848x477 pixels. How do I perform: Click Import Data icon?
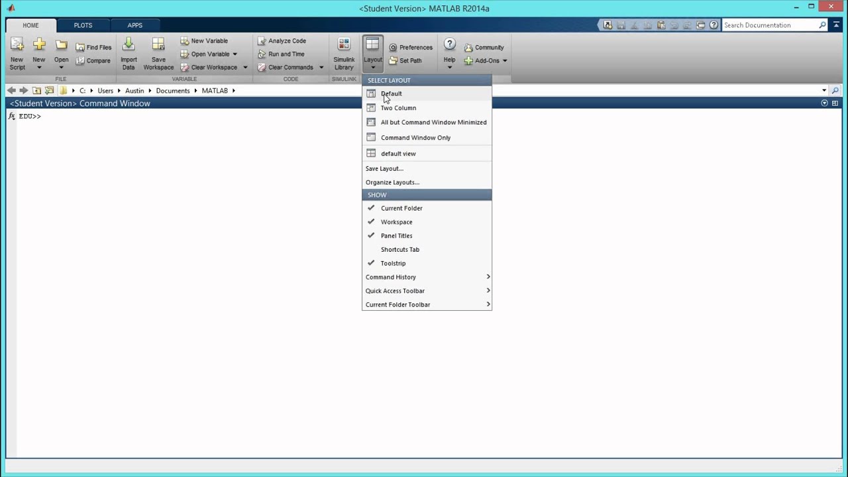pyautogui.click(x=129, y=54)
